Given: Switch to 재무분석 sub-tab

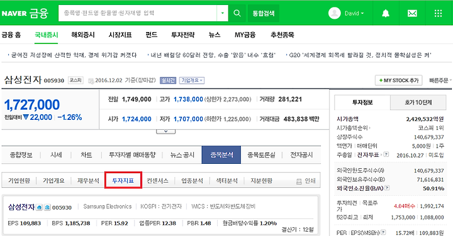Looking at the screenshot, I should coord(88,181).
